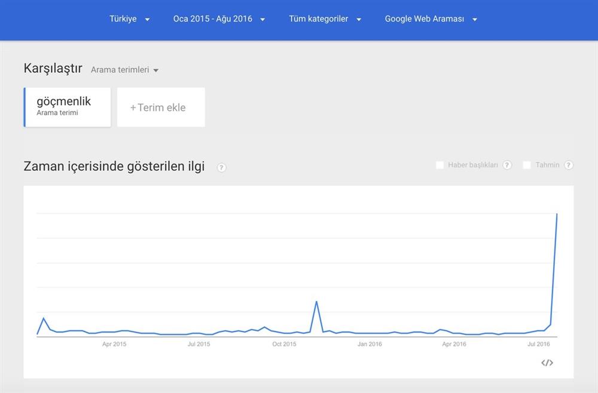Click the arrow on Google Web Araması
This screenshot has height=393, width=598.
click(474, 19)
